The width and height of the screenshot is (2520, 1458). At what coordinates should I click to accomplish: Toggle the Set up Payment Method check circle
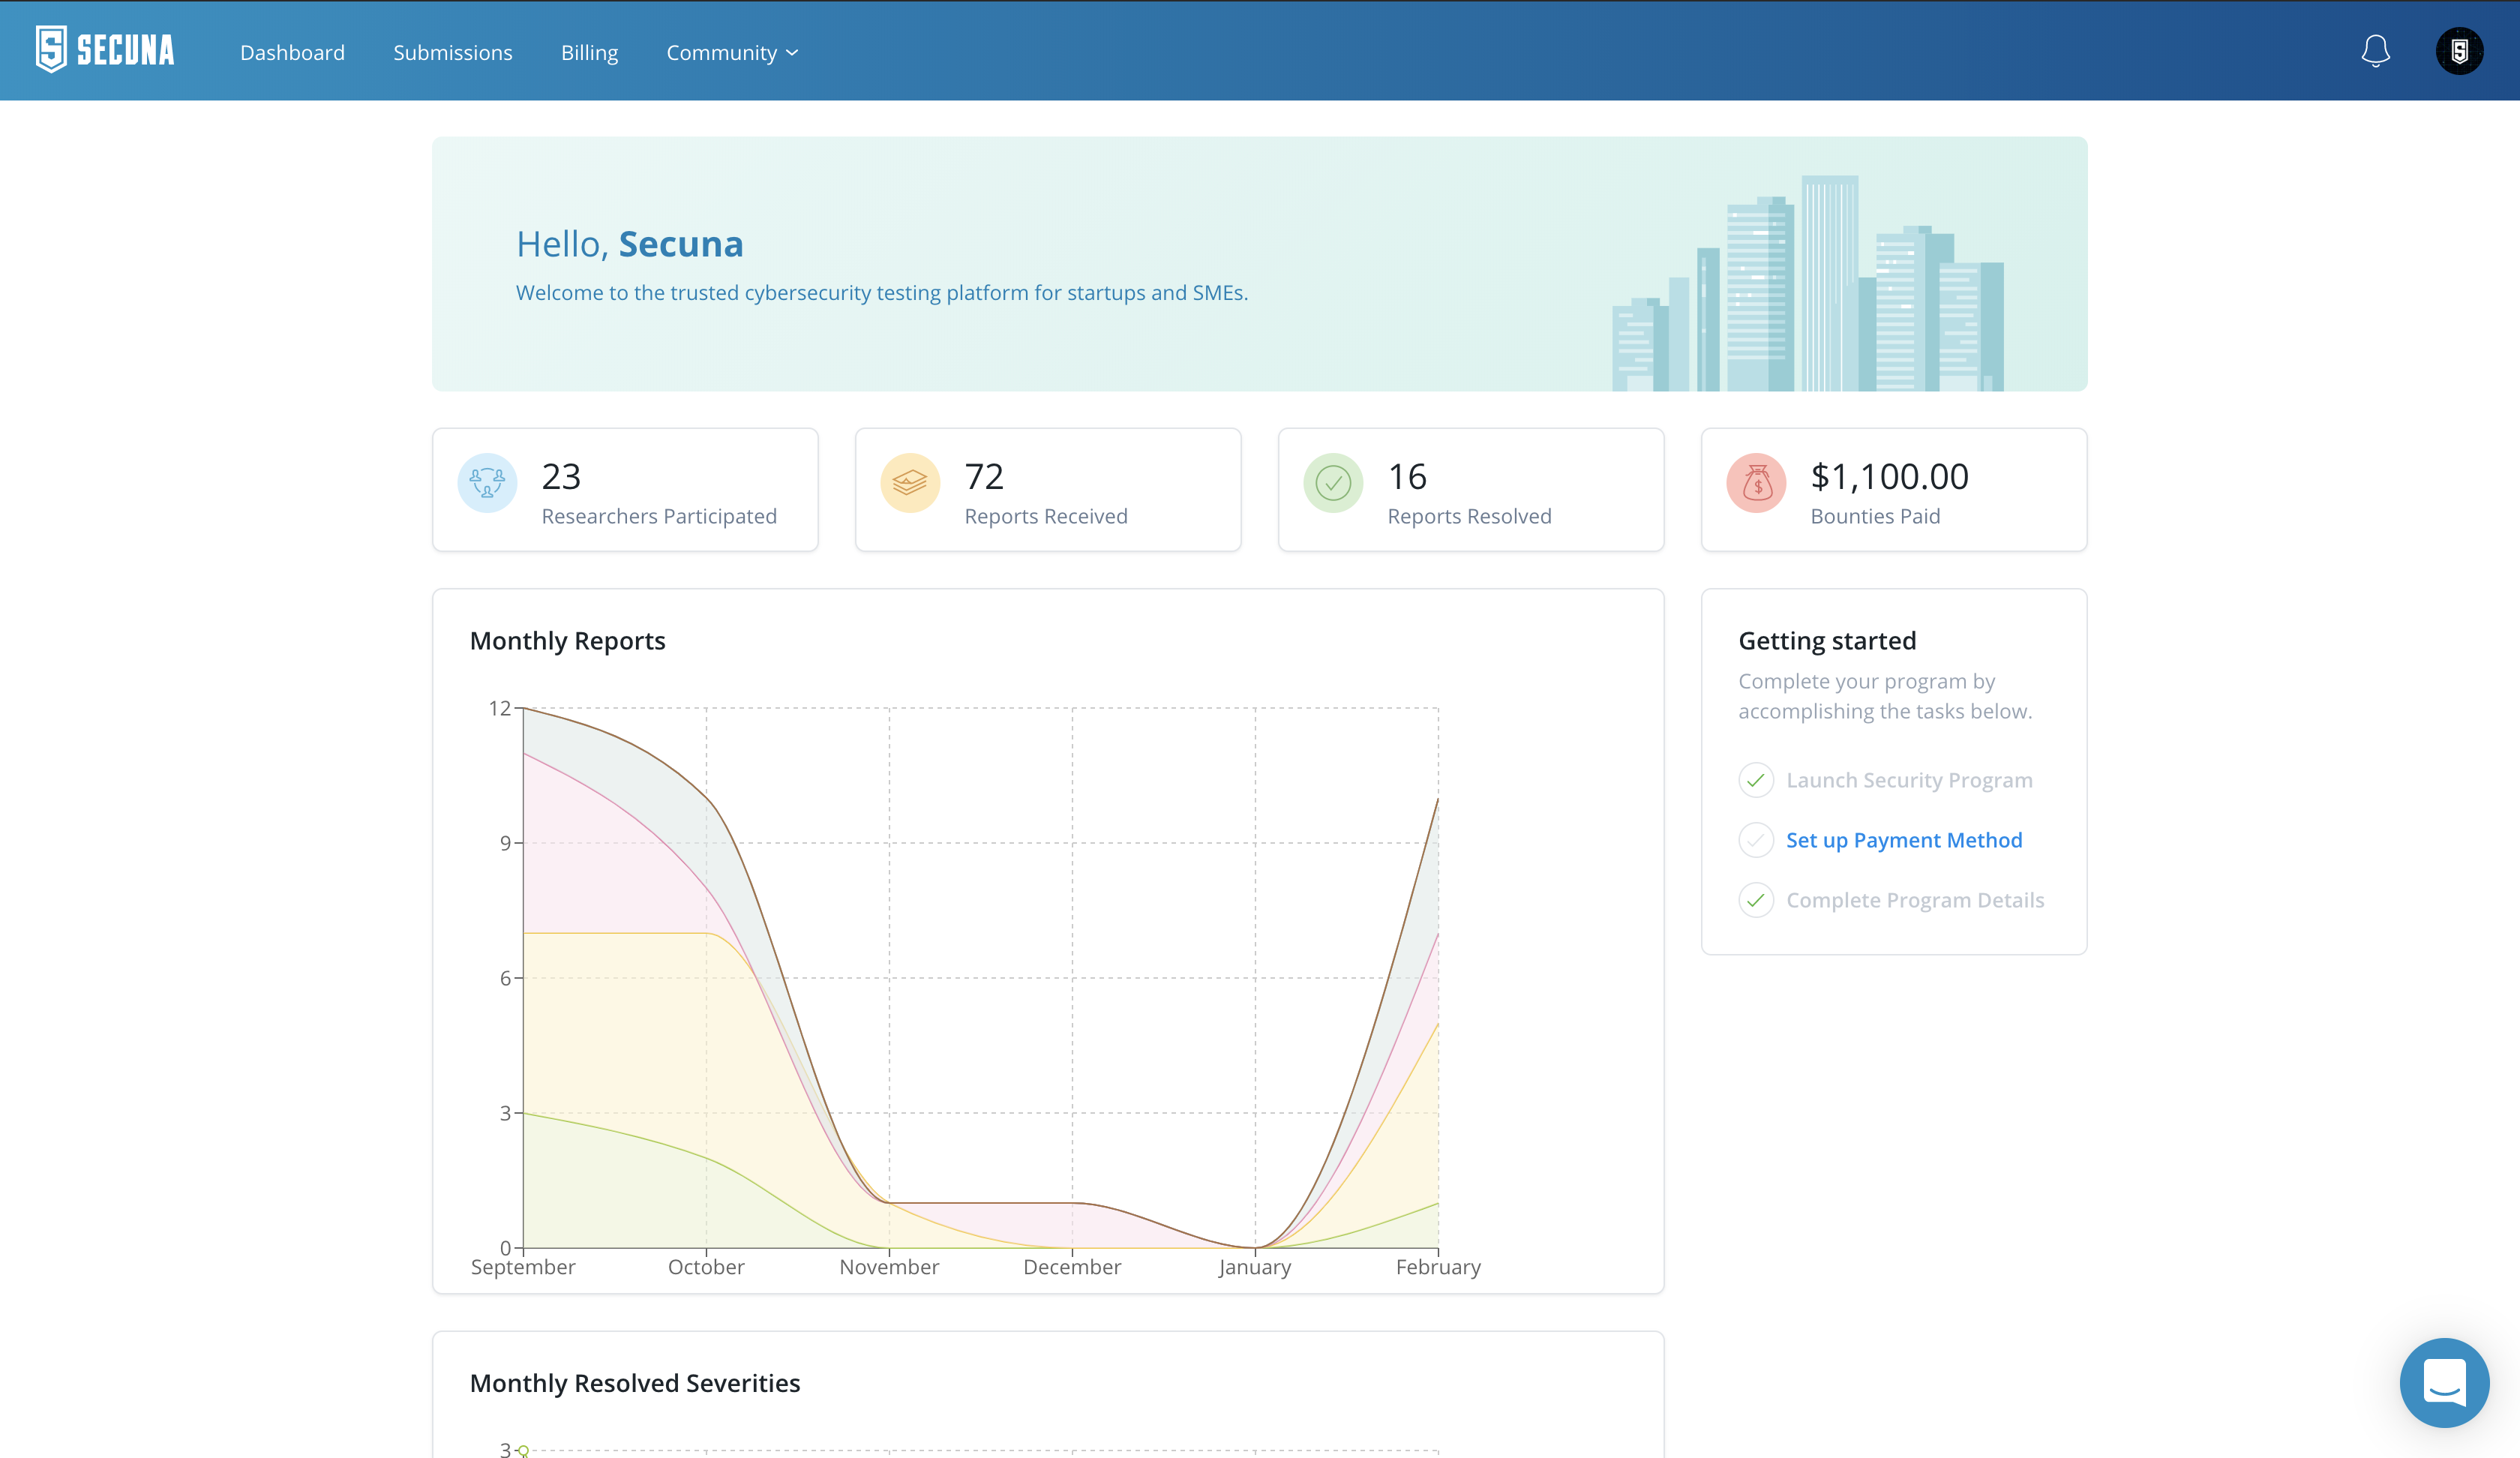1756,840
